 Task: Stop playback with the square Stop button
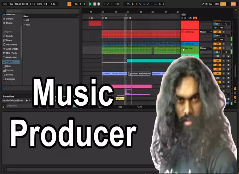95,4
